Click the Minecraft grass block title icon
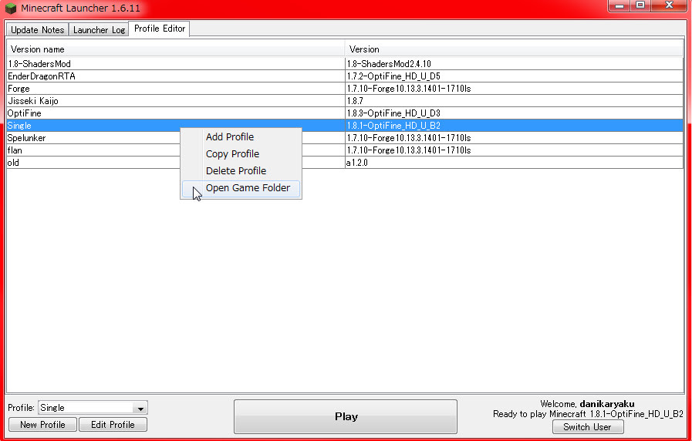This screenshot has width=692, height=441. (x=11, y=8)
